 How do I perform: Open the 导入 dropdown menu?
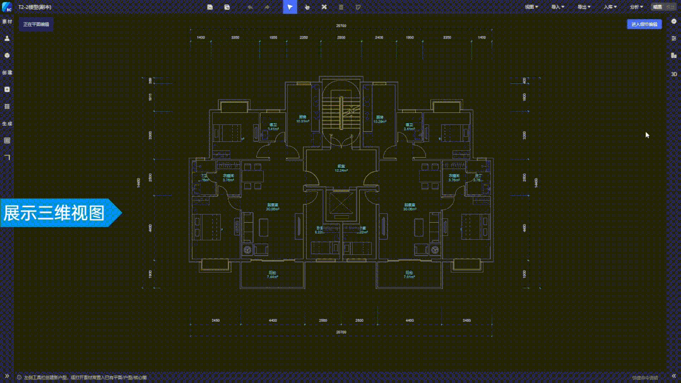pos(557,7)
